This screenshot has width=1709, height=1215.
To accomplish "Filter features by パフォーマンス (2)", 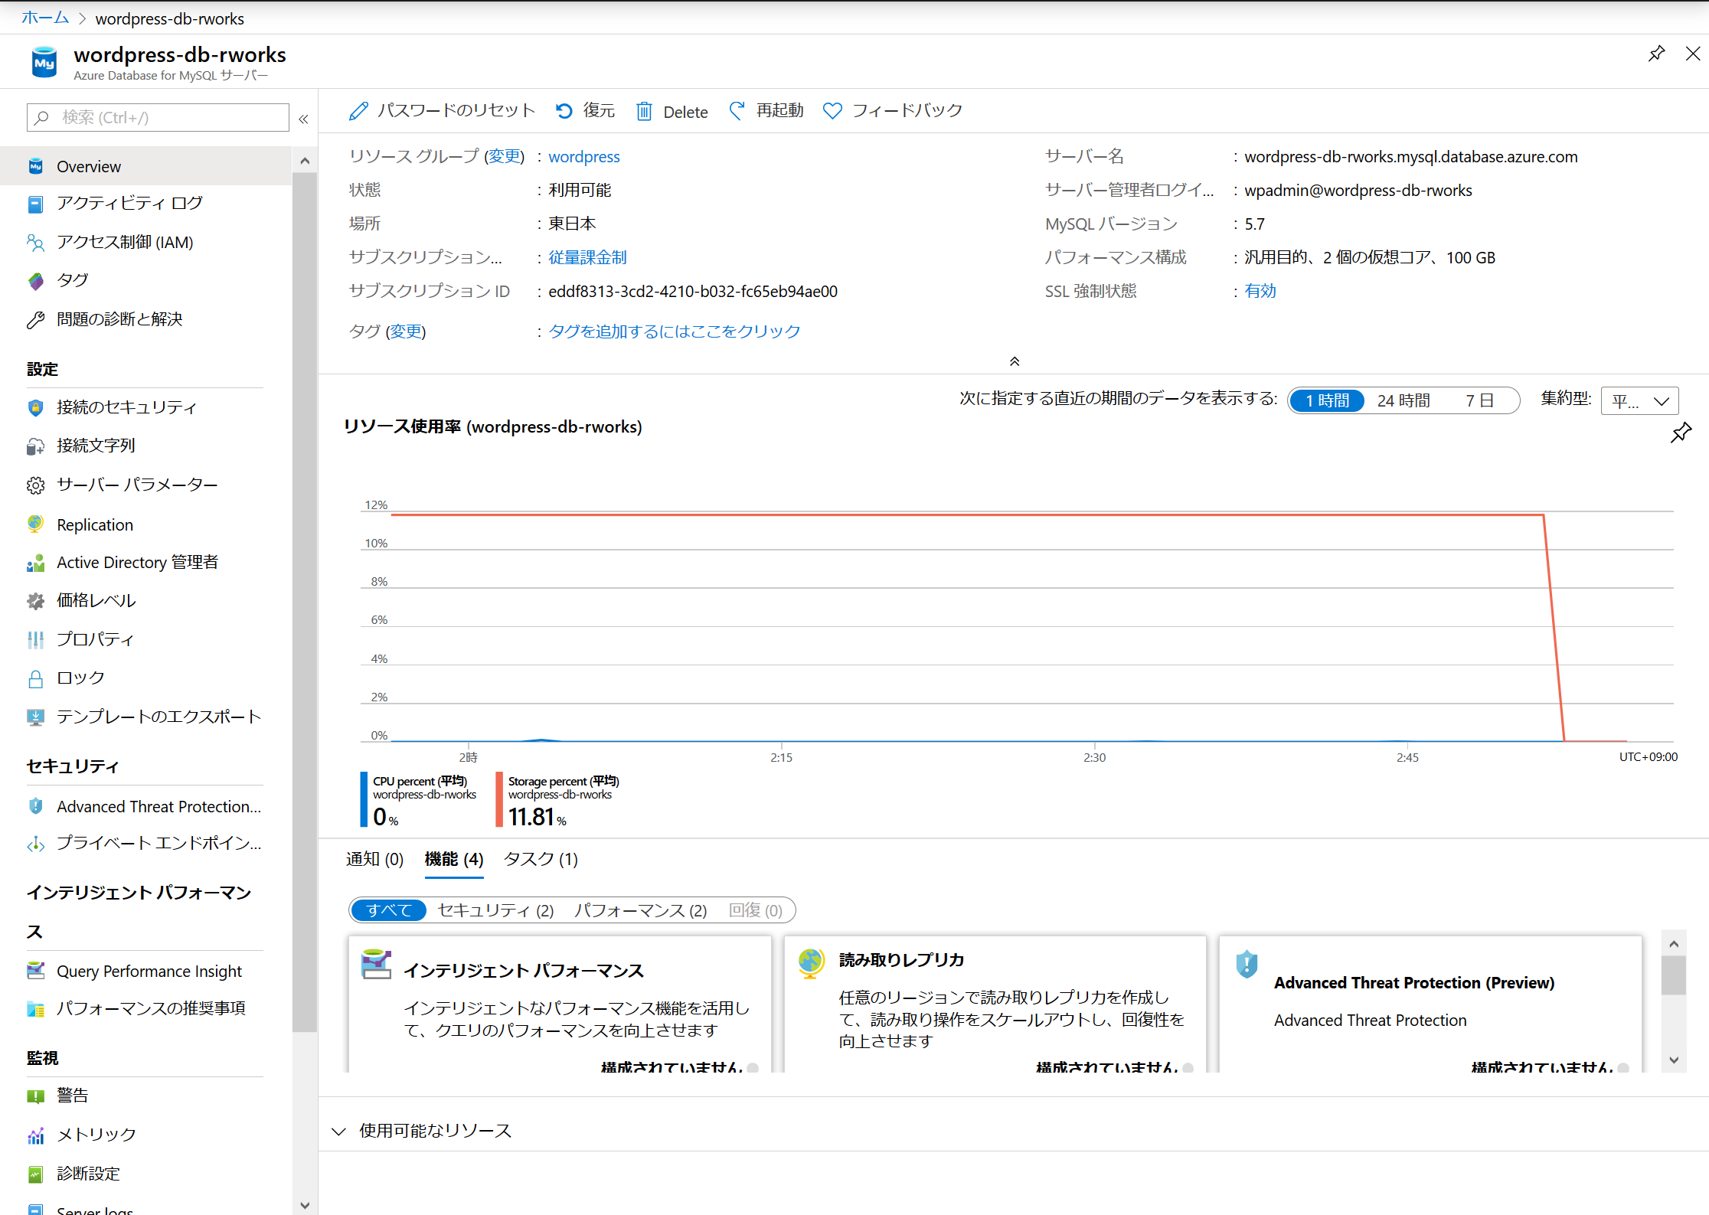I will tap(640, 910).
